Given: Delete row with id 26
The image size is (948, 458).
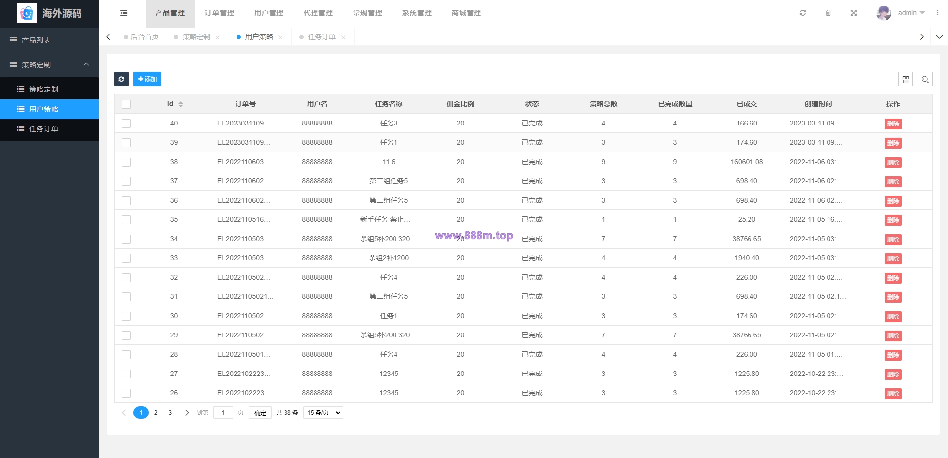Looking at the screenshot, I should pos(893,394).
